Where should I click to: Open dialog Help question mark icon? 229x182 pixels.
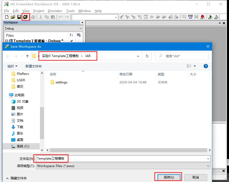coord(206,66)
